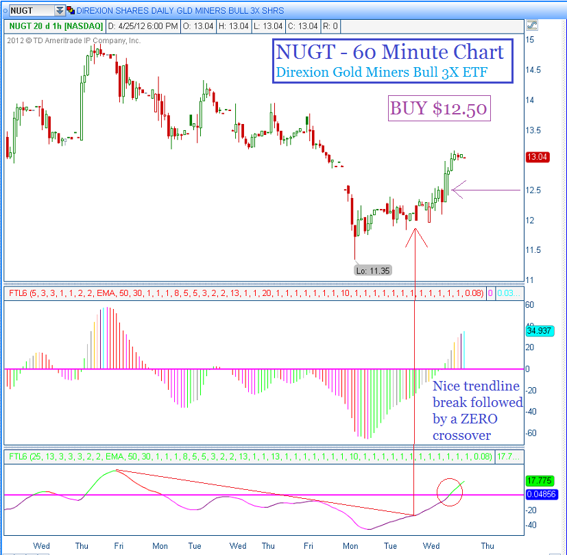Viewport: 567px width, 555px height.
Task: Select the H: 13.04 high value
Action: point(234,26)
